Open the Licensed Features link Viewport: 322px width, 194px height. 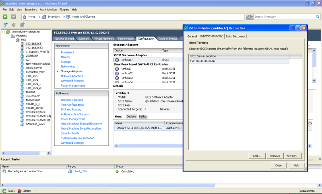pos(72,100)
